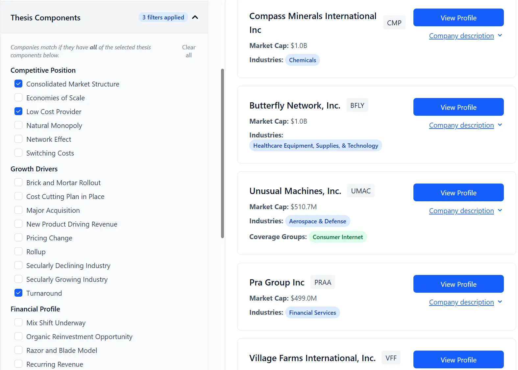
Task: Click the Consumer Internet coverage group tag
Action: tap(338, 237)
